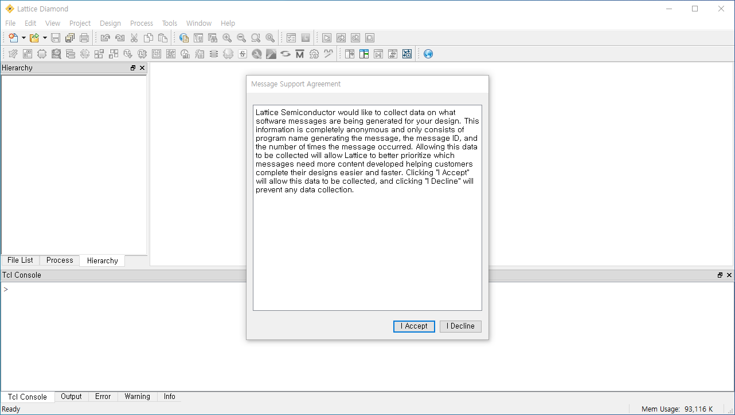Open the Design menu

(110, 23)
